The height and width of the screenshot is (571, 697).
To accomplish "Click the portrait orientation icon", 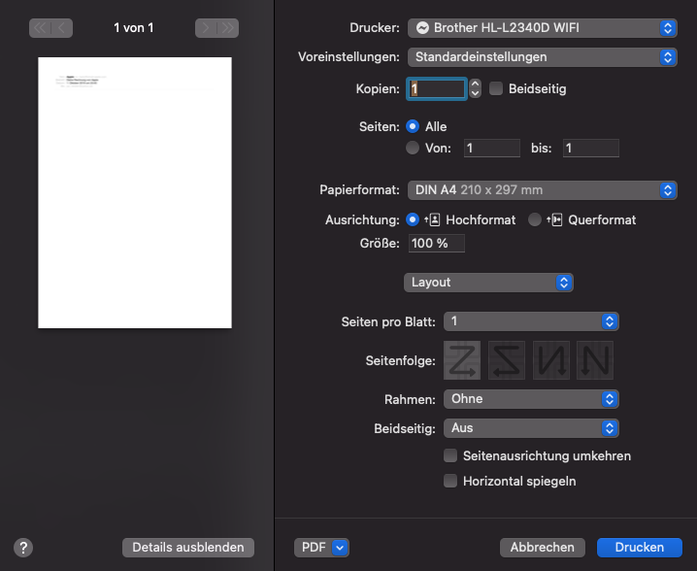I will click(432, 219).
